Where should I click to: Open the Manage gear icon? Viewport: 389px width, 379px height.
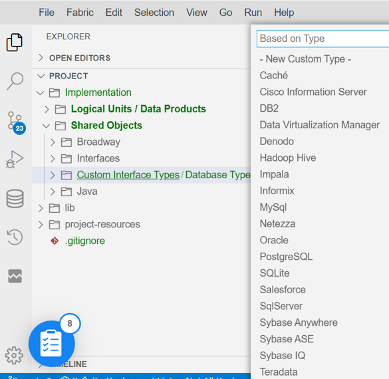(14, 356)
